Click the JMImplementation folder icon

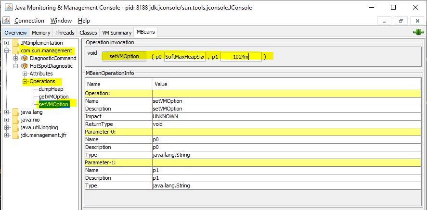[x=15, y=43]
